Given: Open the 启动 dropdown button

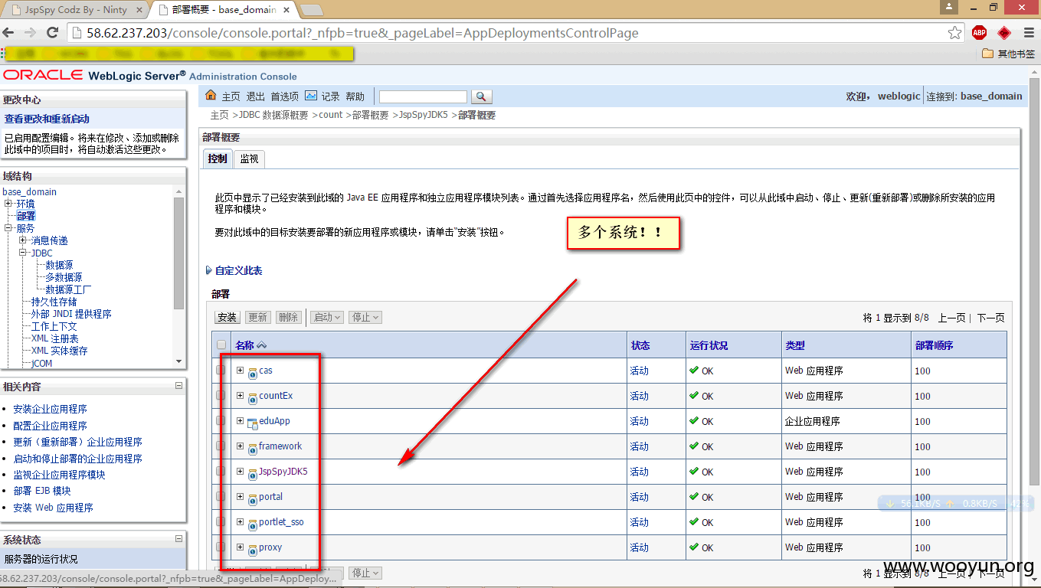Looking at the screenshot, I should [x=327, y=317].
